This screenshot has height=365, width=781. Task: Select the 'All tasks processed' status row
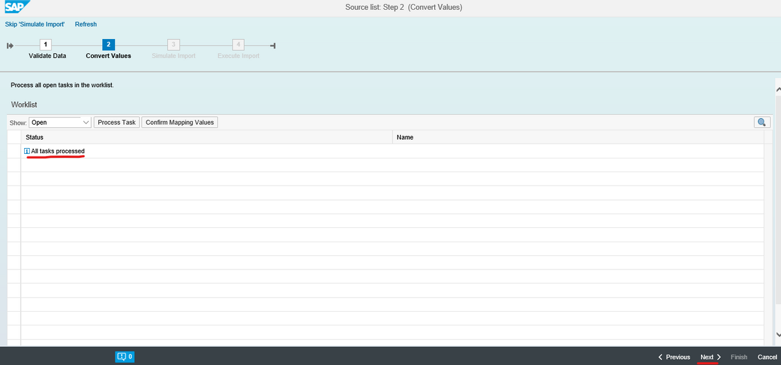(392, 151)
